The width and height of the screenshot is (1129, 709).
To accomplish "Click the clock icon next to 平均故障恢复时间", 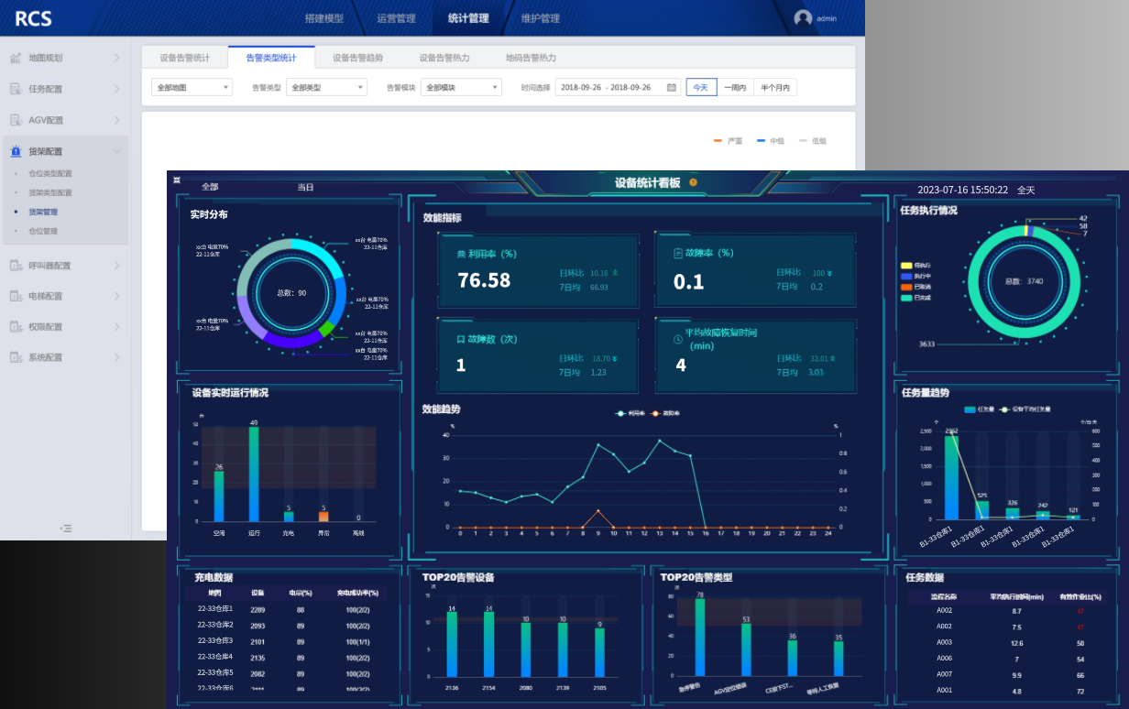I will (678, 339).
